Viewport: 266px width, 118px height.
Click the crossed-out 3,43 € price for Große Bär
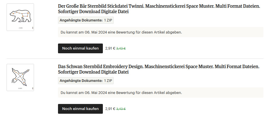click(121, 48)
